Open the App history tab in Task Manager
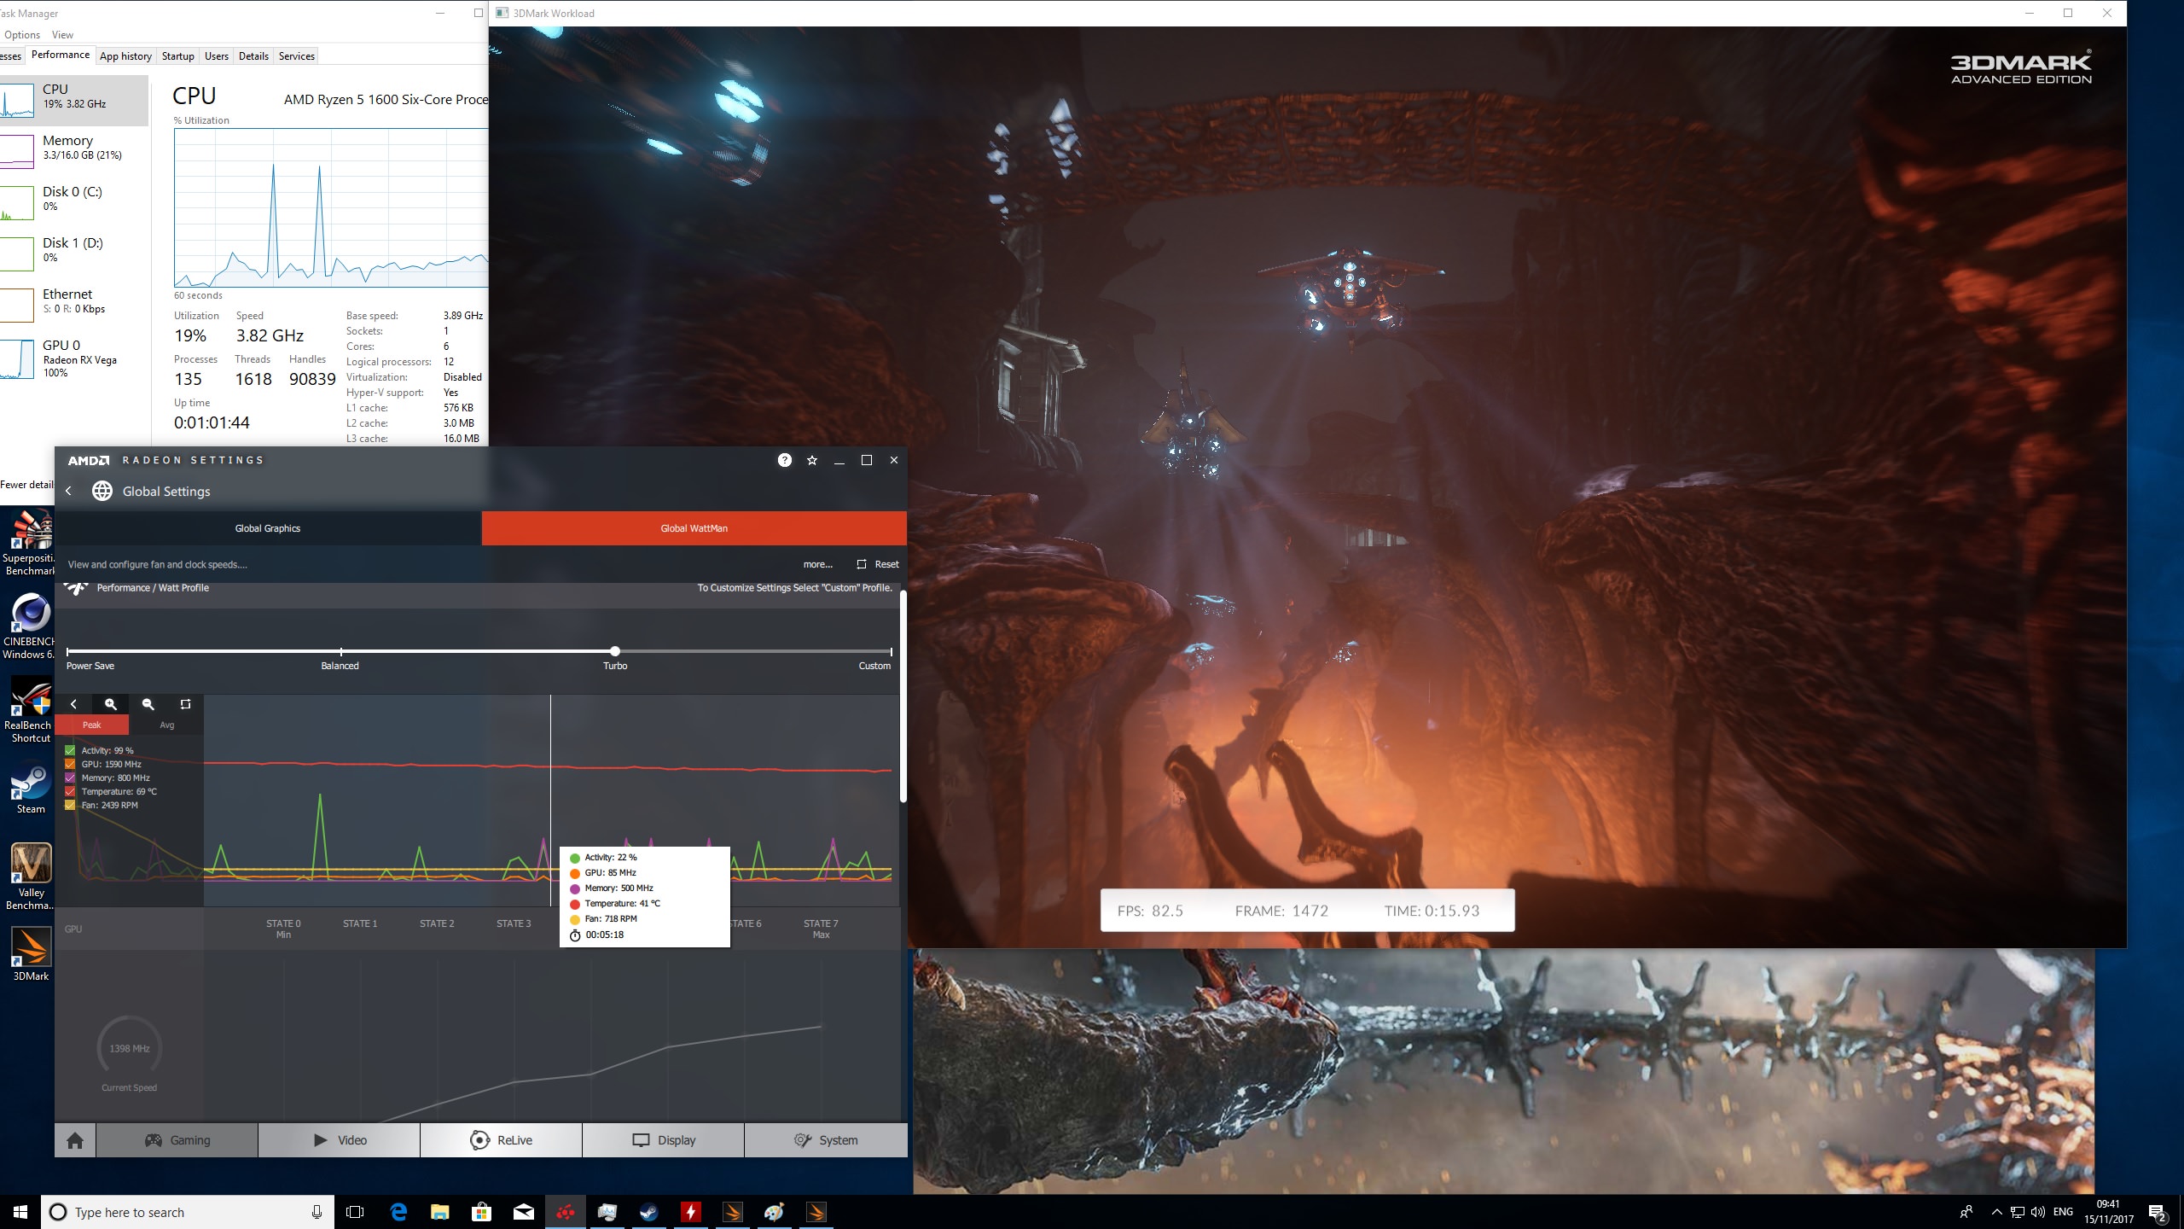The width and height of the screenshot is (2184, 1229). tap(125, 56)
